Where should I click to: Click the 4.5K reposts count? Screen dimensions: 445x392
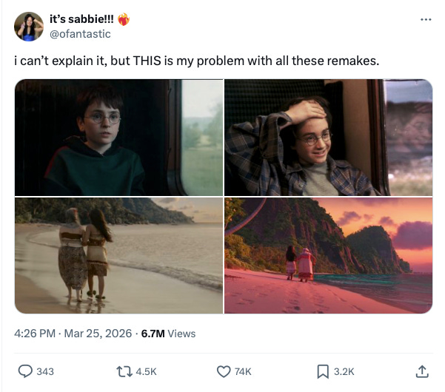click(146, 371)
